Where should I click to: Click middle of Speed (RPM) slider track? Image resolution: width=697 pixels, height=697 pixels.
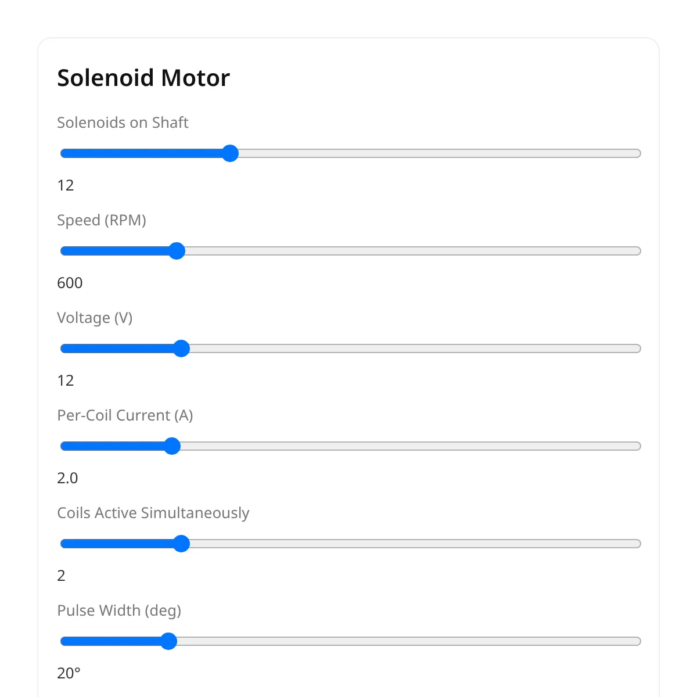(351, 251)
